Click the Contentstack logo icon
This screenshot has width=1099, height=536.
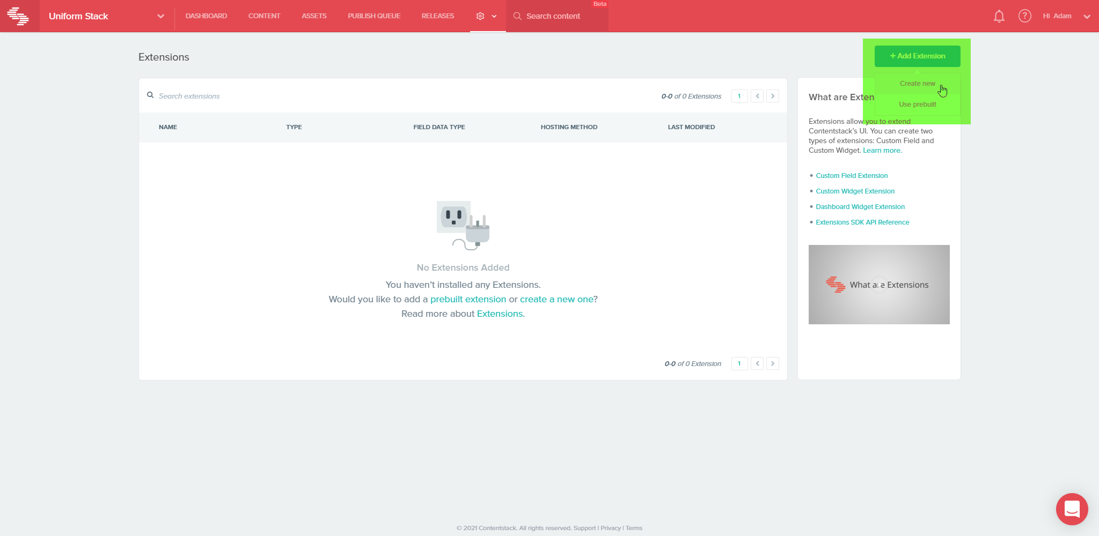18,16
